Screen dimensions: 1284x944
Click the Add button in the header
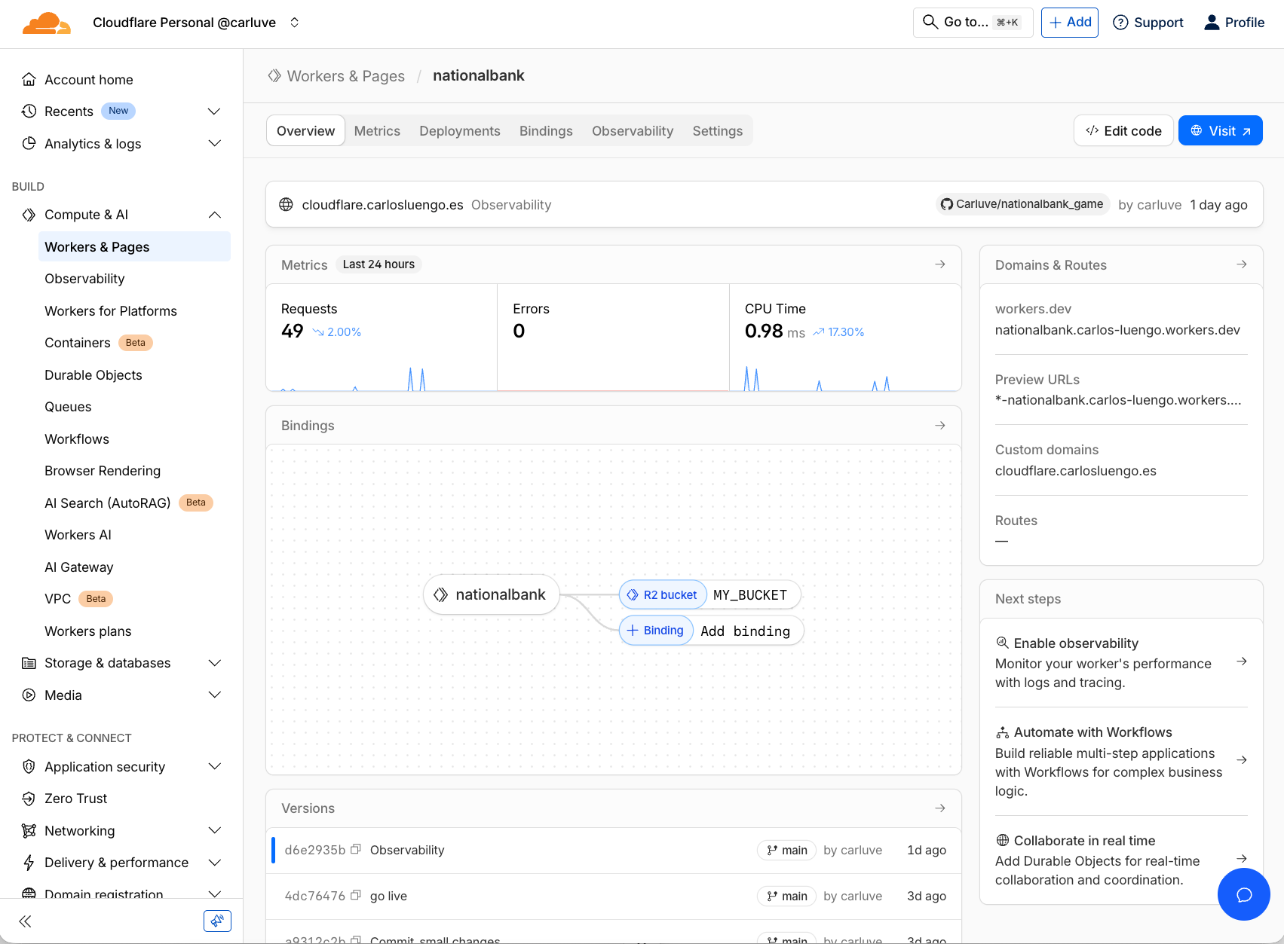(x=1069, y=22)
